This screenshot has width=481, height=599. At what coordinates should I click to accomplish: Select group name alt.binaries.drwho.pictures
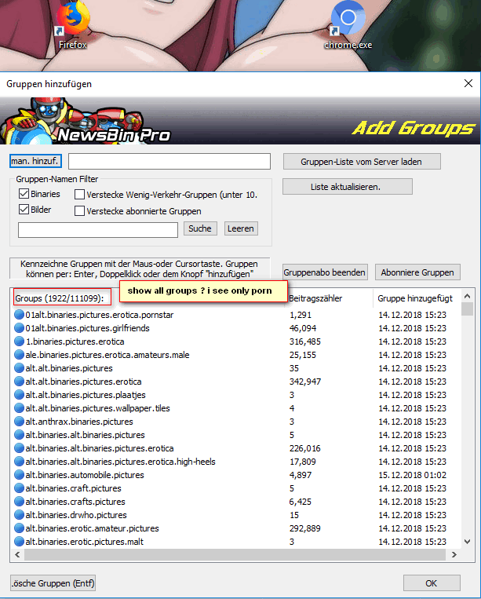click(76, 515)
